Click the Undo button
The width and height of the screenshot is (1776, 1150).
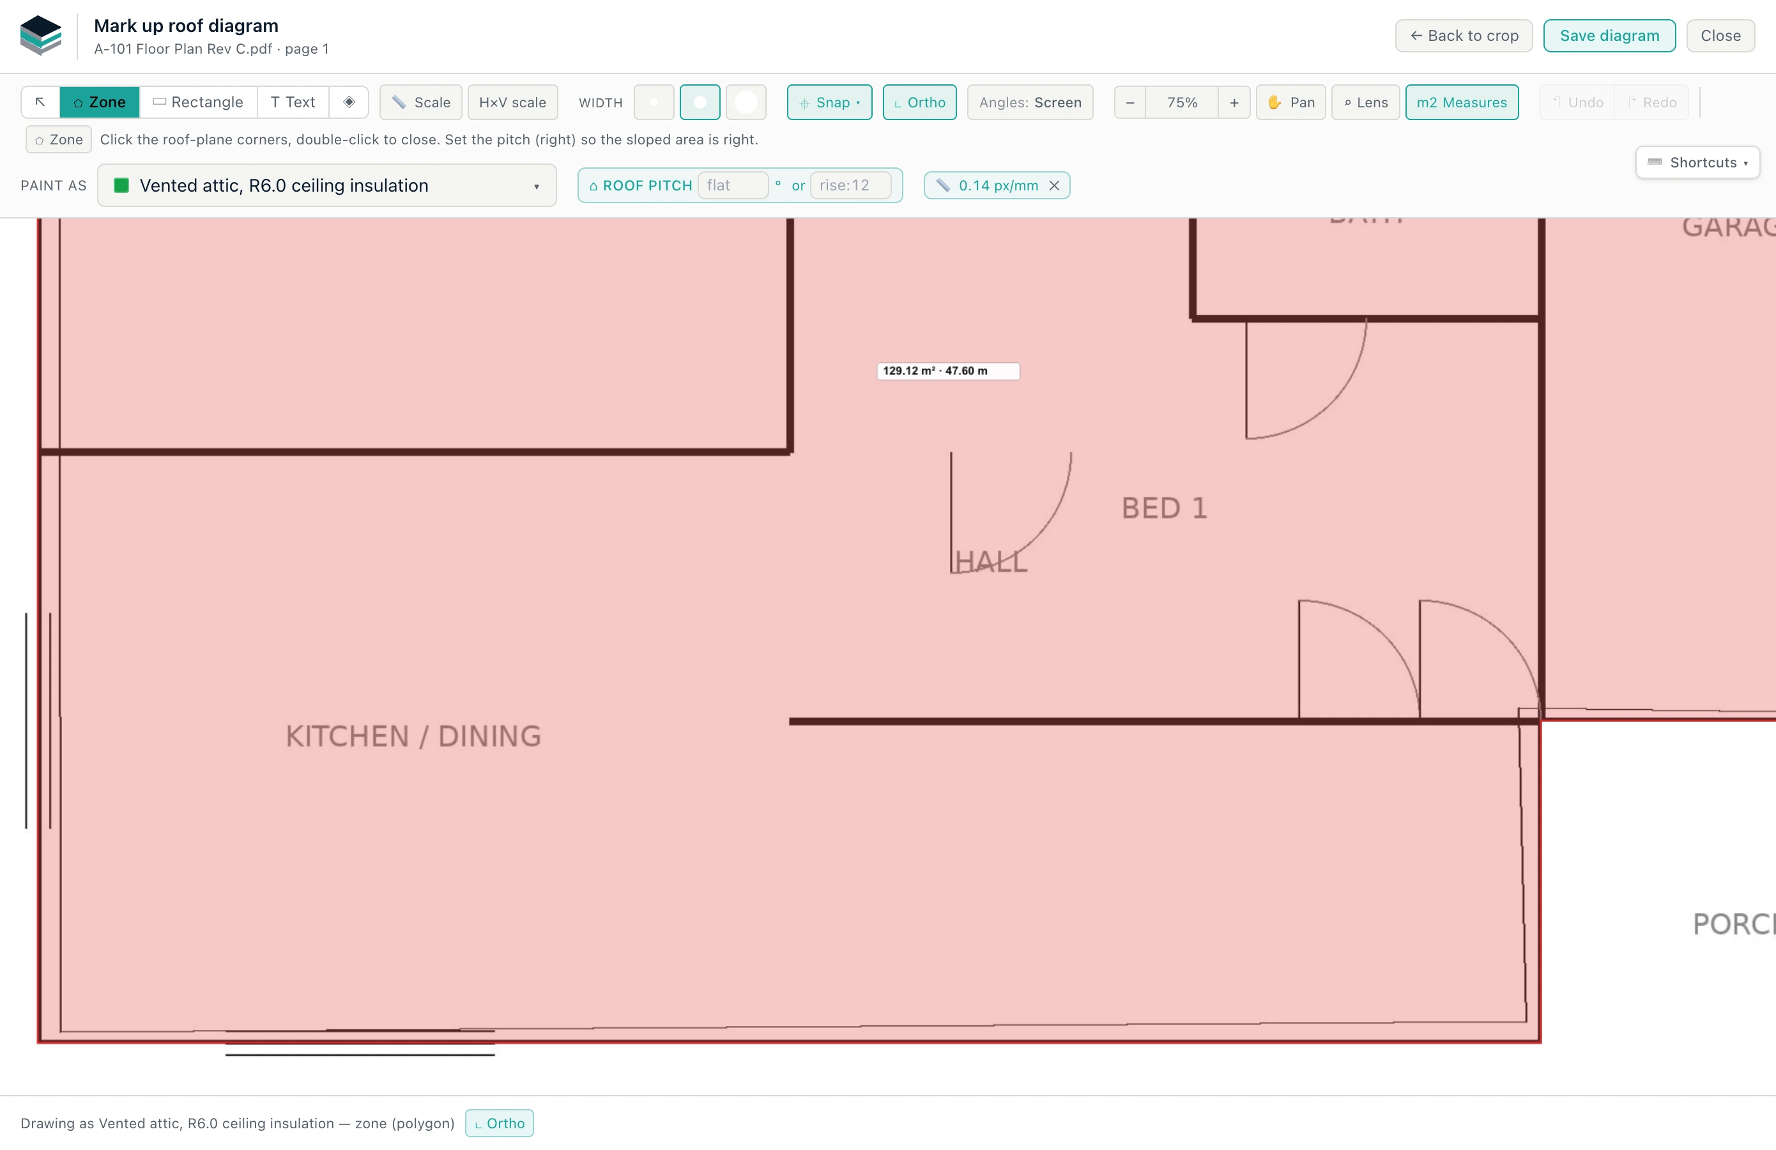click(1577, 102)
